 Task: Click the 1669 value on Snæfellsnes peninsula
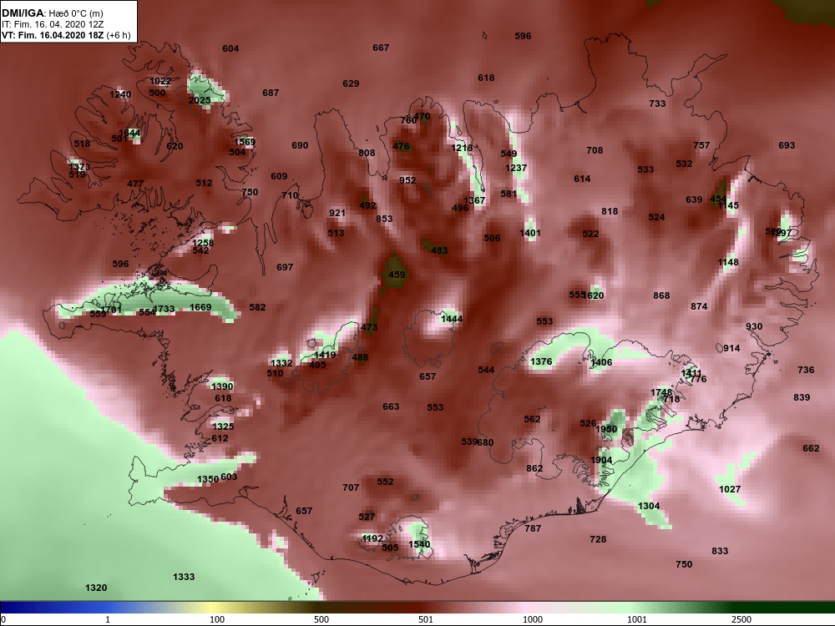[x=200, y=307]
